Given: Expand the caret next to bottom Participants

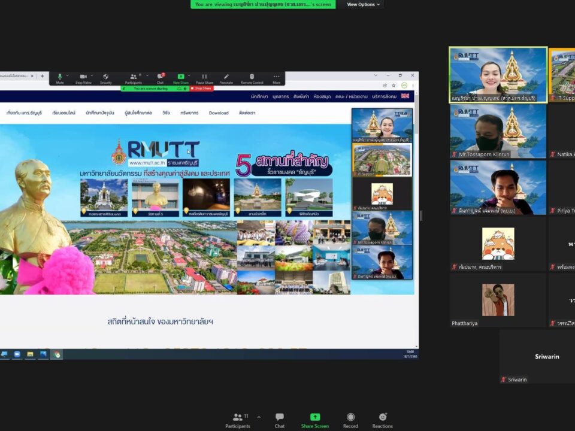Looking at the screenshot, I should coord(259,417).
